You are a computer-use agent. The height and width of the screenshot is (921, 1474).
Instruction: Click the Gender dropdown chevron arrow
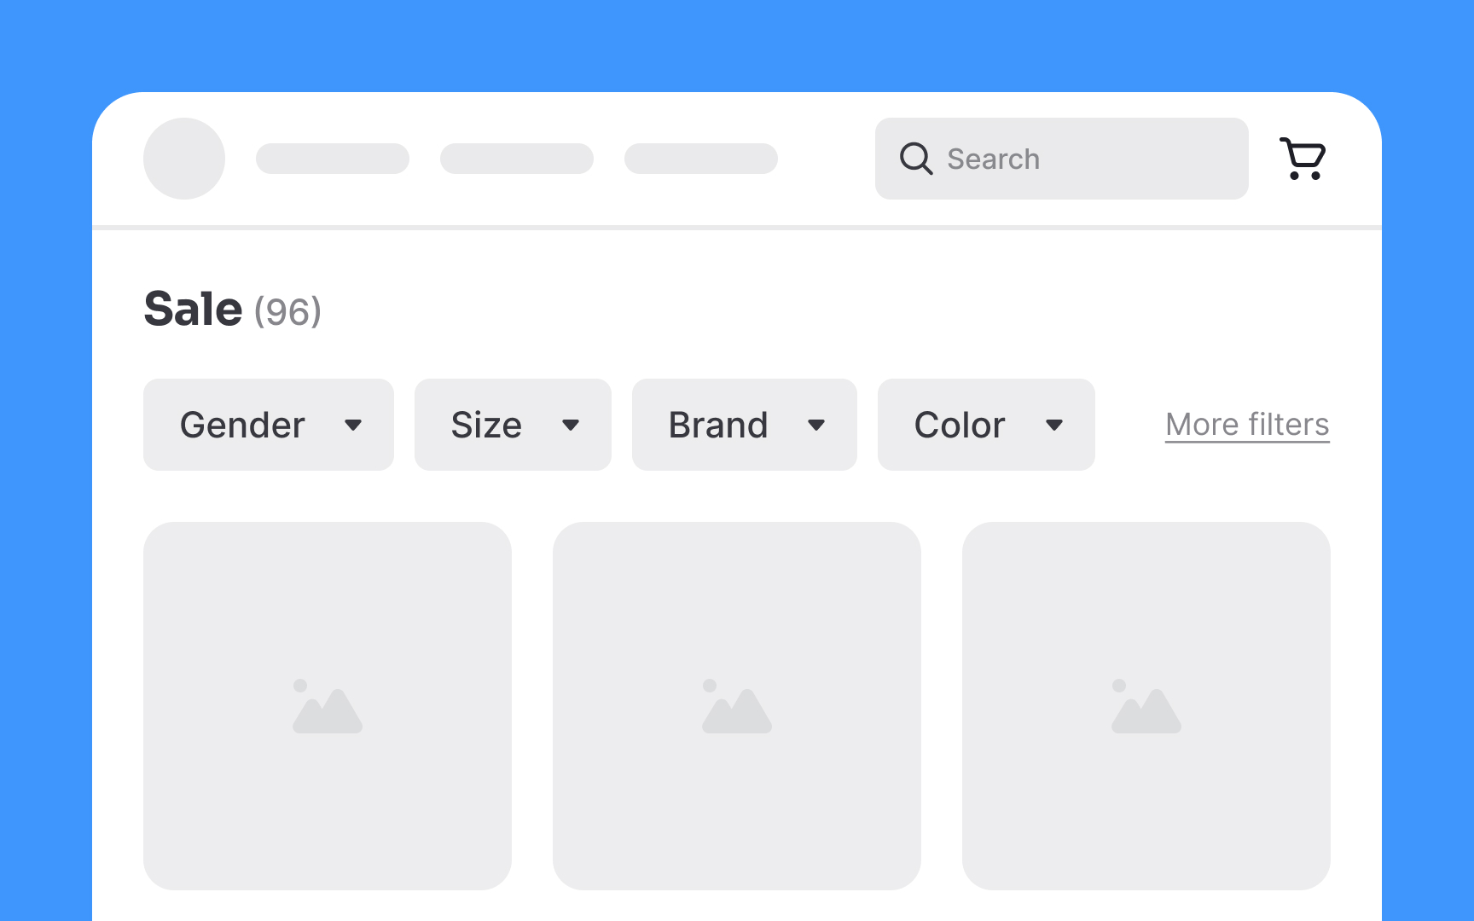tap(354, 425)
